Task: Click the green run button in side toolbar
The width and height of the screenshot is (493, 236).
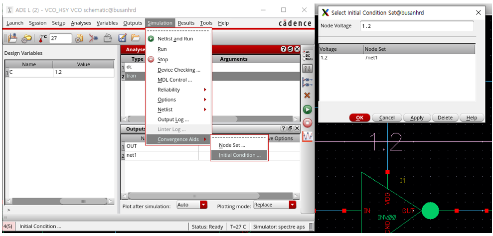Action: coord(307,110)
